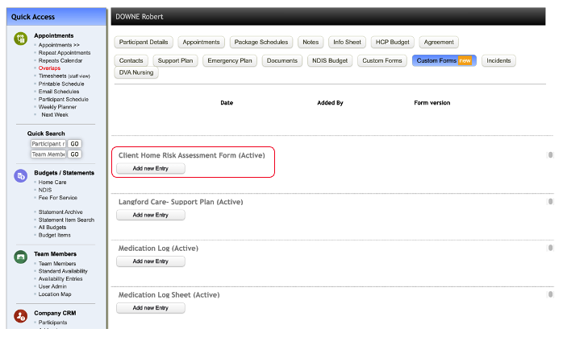
Task: Open the Contacts tab
Action: tap(131, 60)
